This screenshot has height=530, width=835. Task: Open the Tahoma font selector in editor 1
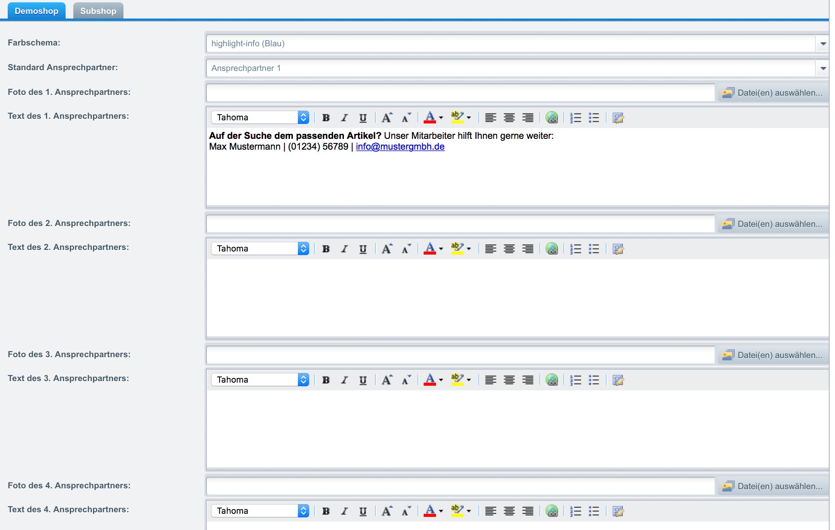tap(260, 117)
